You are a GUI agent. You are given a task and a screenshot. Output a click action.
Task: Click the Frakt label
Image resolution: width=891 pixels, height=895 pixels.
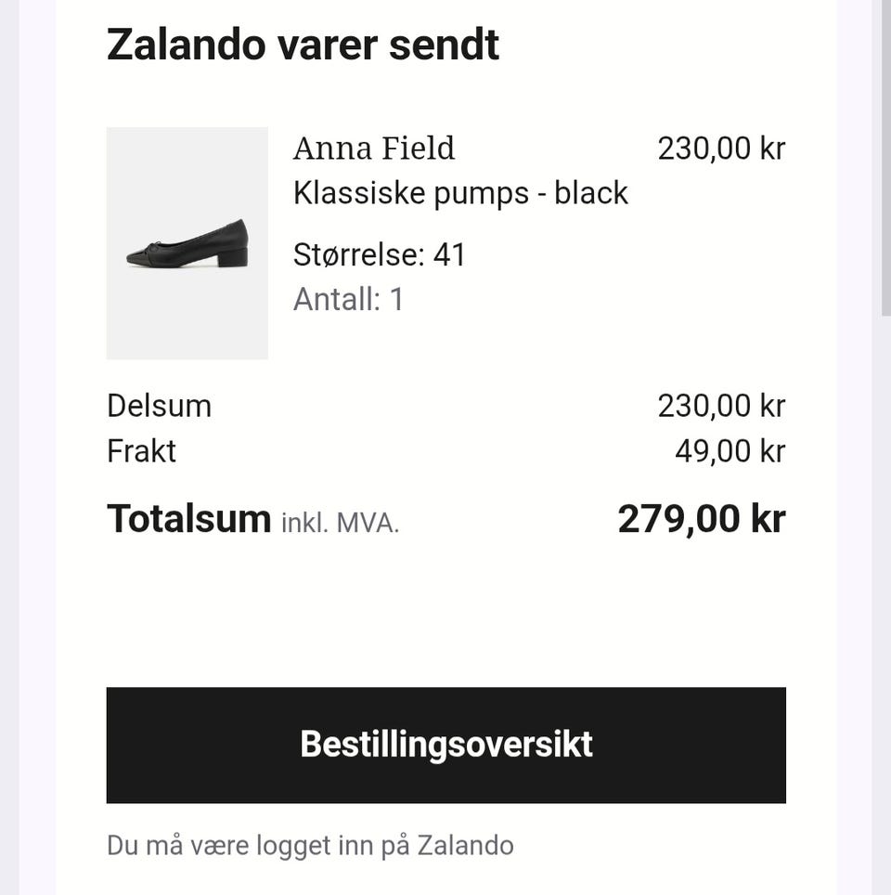click(x=141, y=451)
